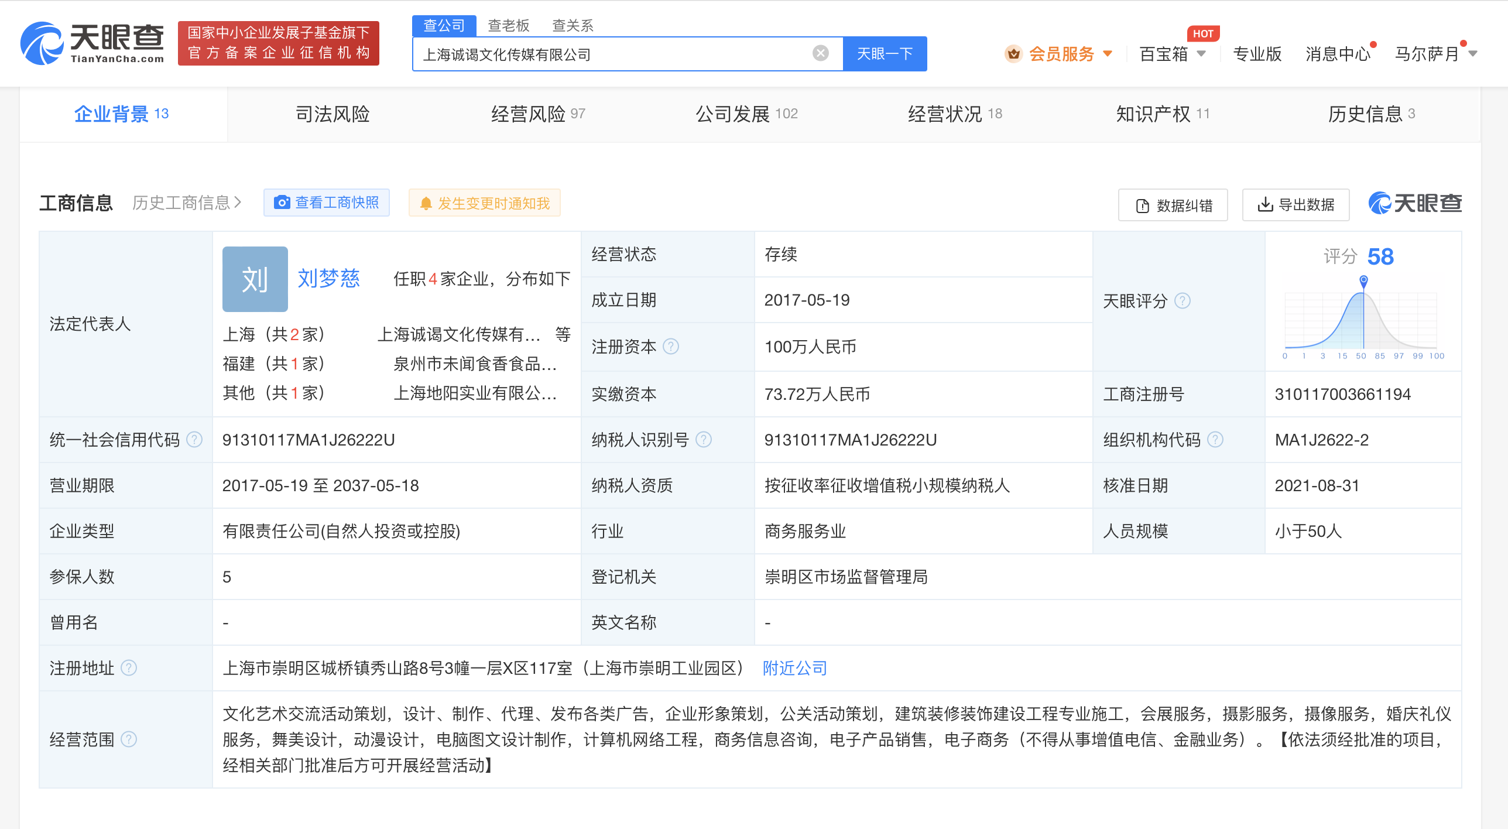Open the 专业版 link
This screenshot has width=1508, height=829.
click(1257, 54)
